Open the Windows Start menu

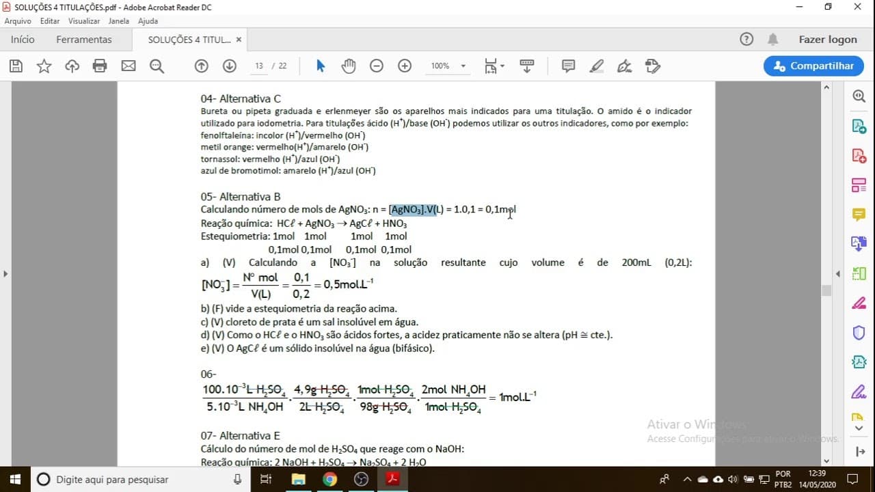[15, 480]
